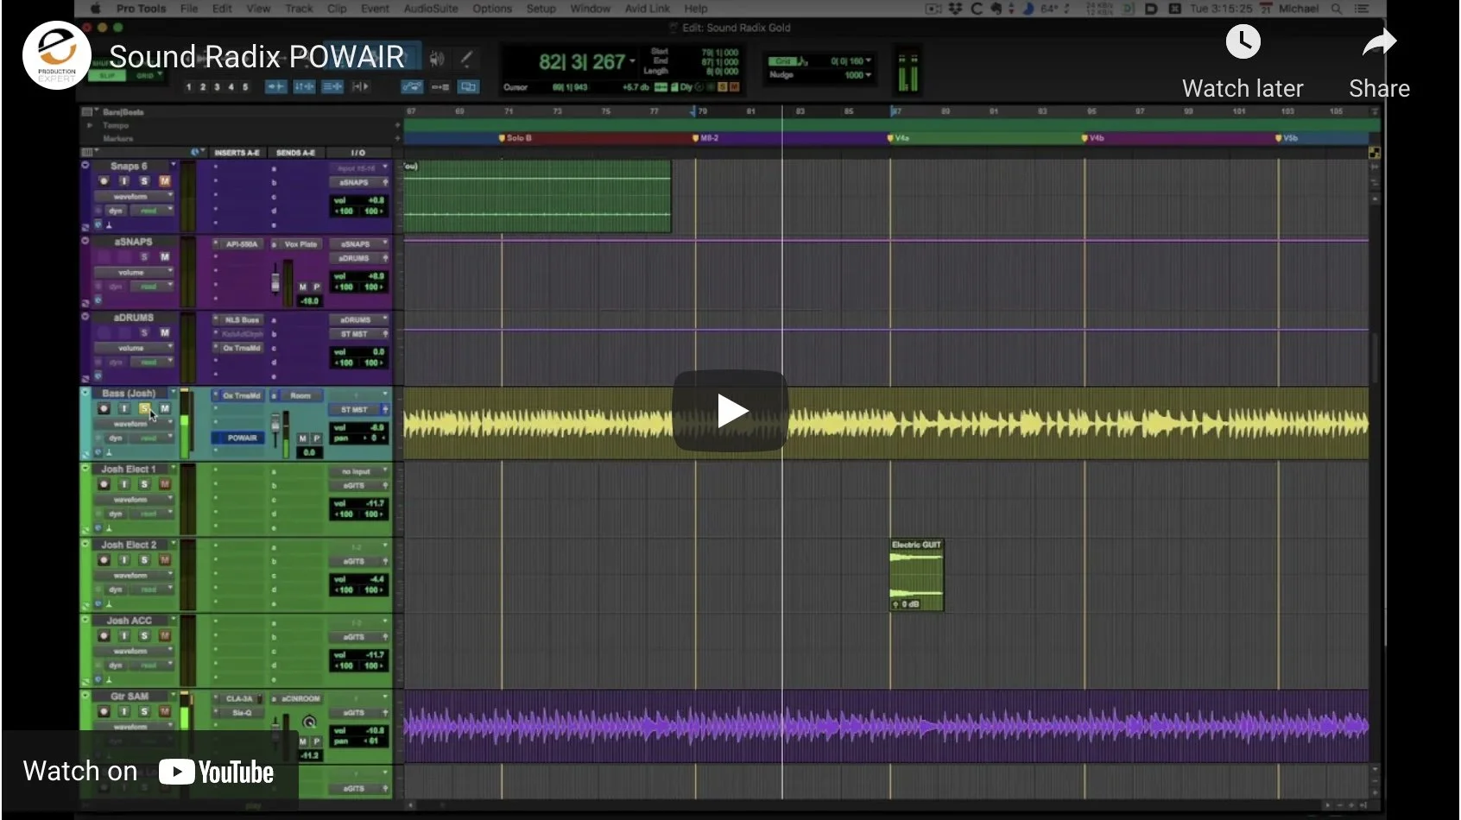Unmute the Gtr SAM track
1461x820 pixels.
point(164,712)
